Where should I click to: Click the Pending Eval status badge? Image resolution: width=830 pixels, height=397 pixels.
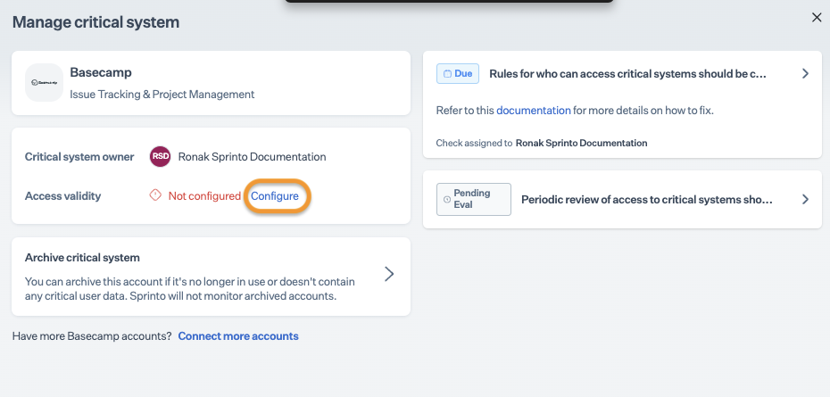474,199
